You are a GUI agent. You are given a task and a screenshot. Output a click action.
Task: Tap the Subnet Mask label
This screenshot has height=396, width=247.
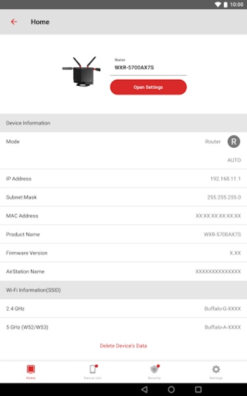(x=21, y=197)
